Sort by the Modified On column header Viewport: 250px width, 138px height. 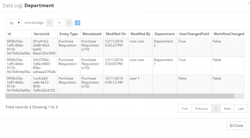pyautogui.click(x=116, y=34)
